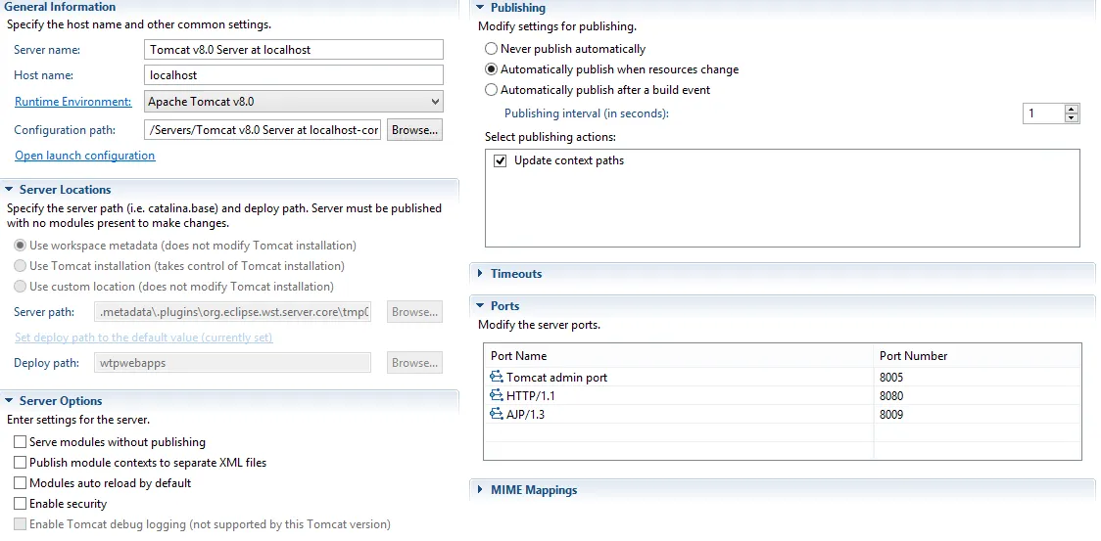Select the HTTP/1.1 row label
The width and height of the screenshot is (1101, 541).
(531, 396)
